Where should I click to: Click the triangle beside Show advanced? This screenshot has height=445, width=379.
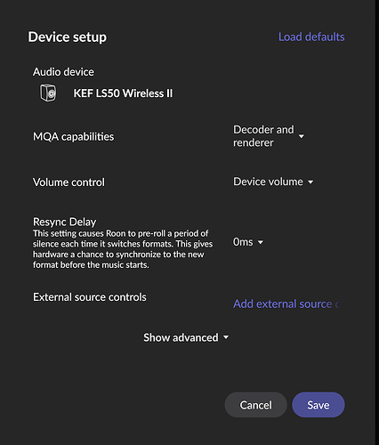coord(226,337)
